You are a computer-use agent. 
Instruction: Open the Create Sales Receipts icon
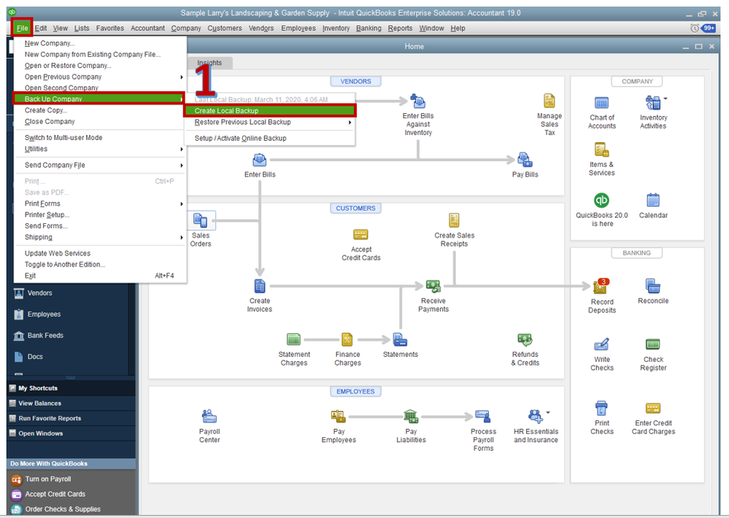[454, 220]
